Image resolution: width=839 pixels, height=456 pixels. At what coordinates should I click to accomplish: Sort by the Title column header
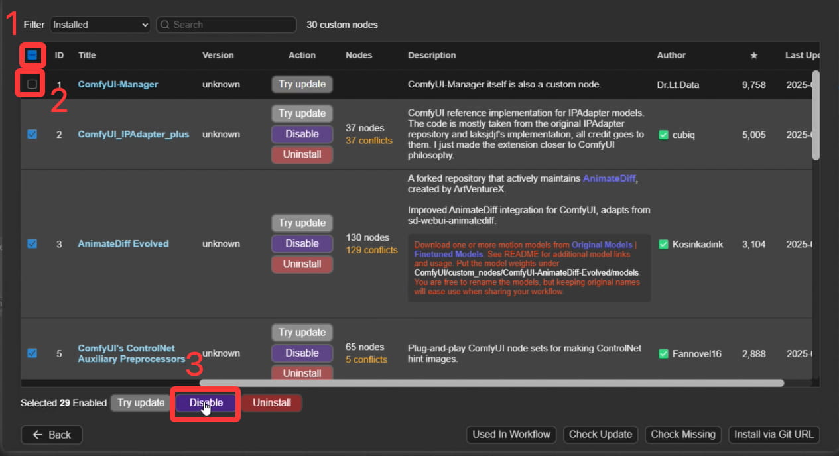click(x=87, y=55)
